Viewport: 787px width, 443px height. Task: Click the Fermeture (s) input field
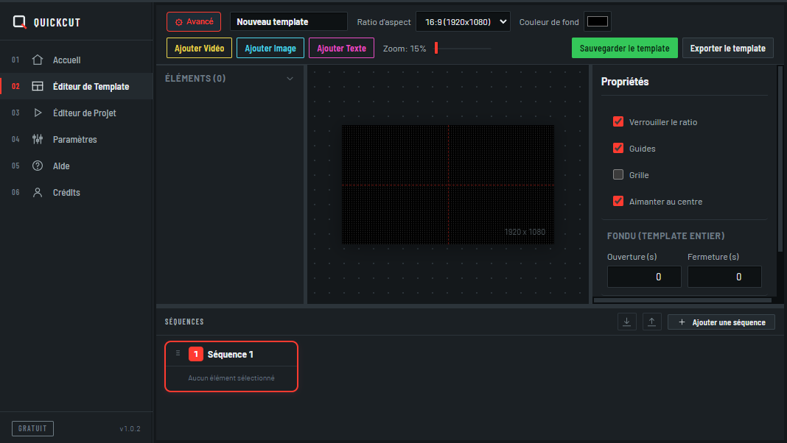[724, 277]
